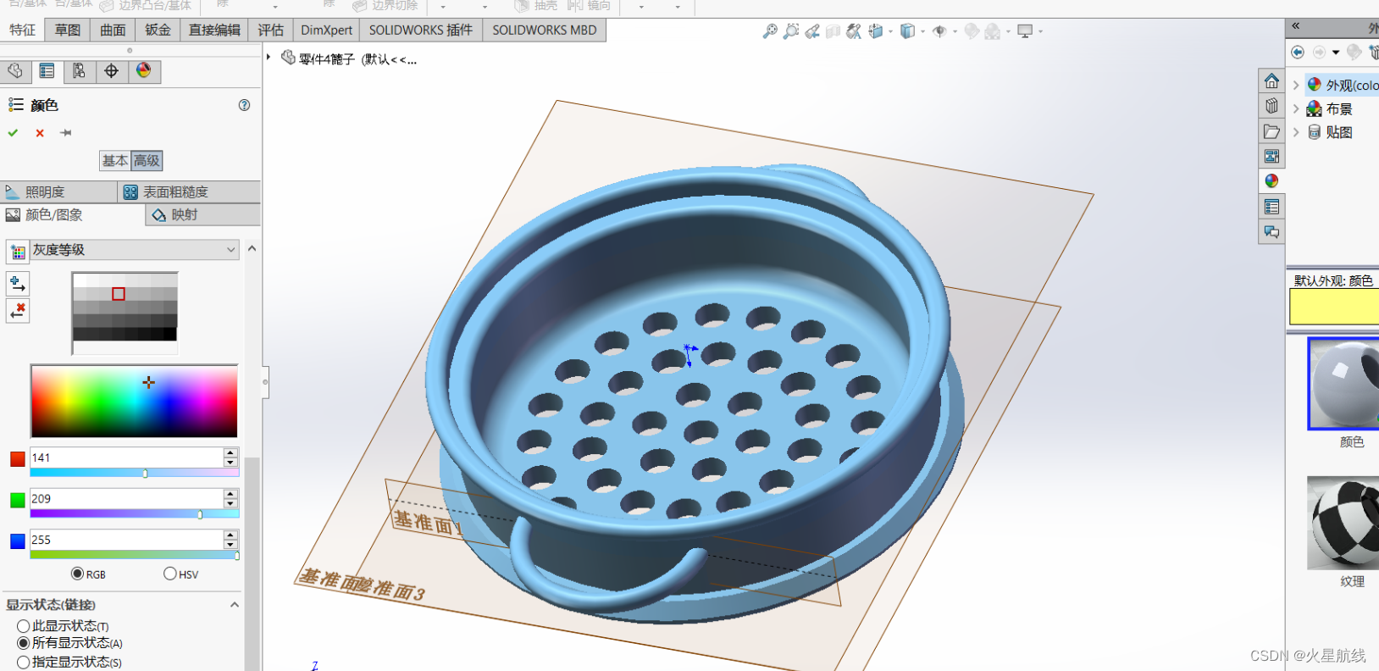
Task: Open the DimXpertManager crosshair tab
Action: 111,71
